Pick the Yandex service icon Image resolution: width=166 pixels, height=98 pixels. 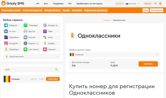pyautogui.click(x=45, y=43)
